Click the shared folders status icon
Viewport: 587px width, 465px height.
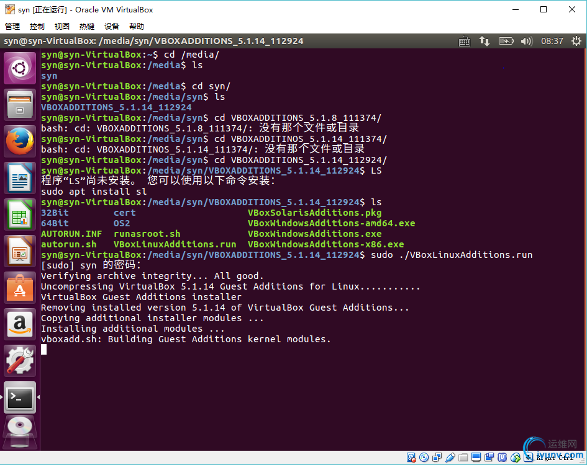tap(463, 458)
